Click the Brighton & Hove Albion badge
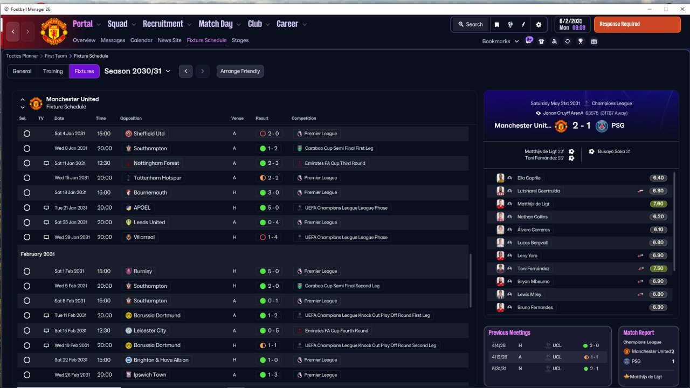Screen dimensions: 690x388 [x=128, y=360]
